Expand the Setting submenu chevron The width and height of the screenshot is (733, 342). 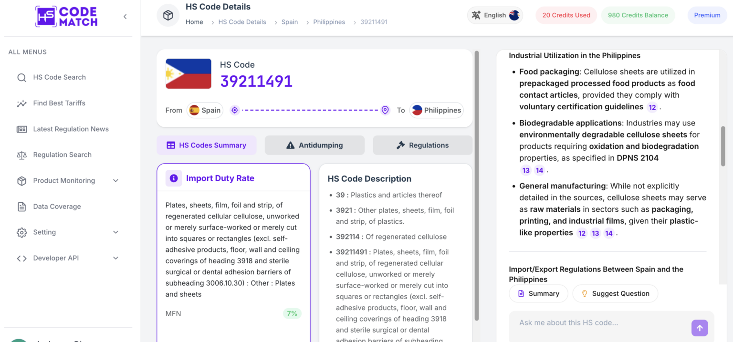pos(115,232)
